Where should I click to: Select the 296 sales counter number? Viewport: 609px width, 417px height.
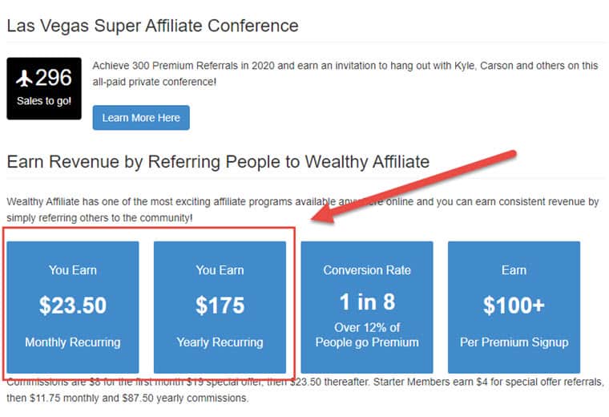(x=54, y=77)
